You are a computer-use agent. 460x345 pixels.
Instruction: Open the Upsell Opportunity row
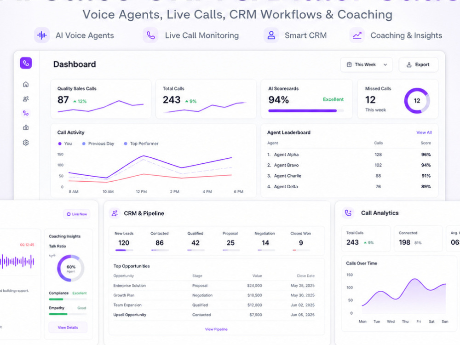coord(214,315)
